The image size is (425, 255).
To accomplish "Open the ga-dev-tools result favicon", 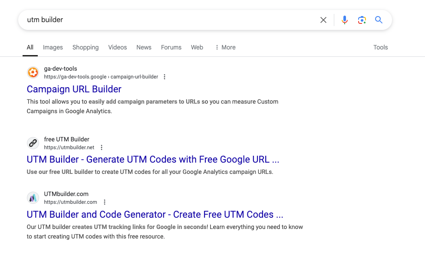I will point(33,72).
